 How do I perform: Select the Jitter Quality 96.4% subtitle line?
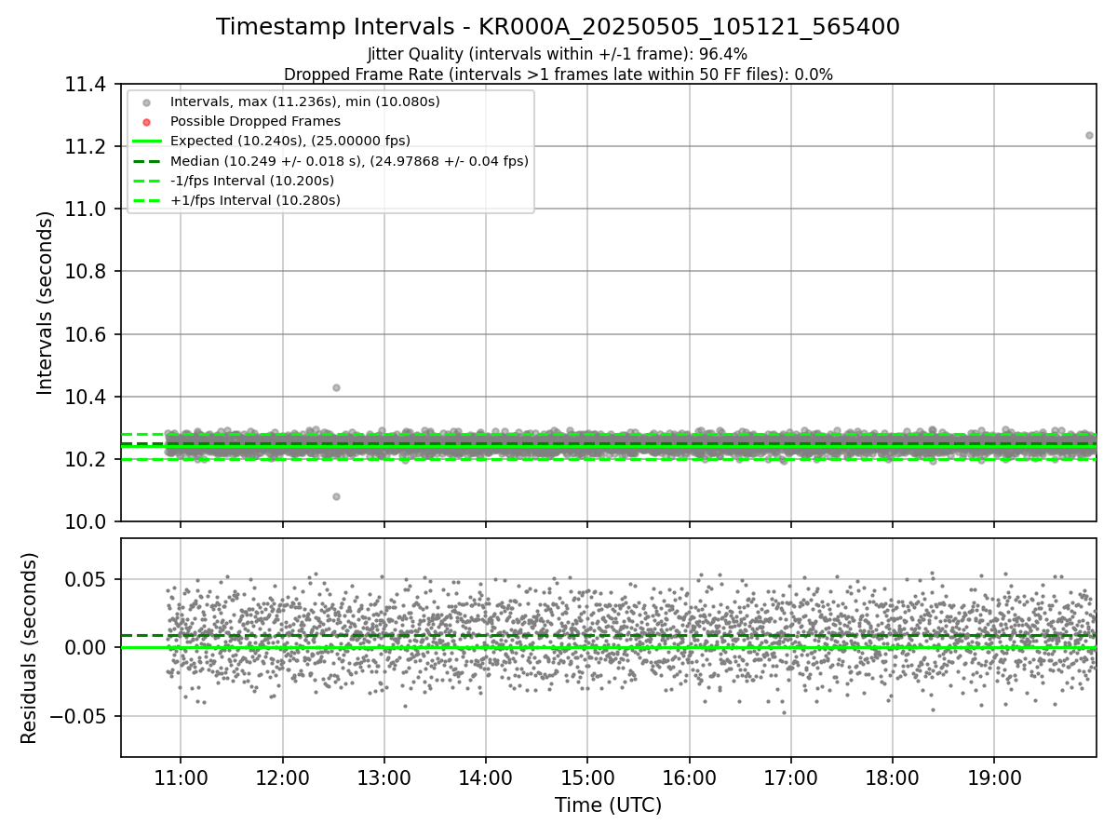(x=558, y=54)
